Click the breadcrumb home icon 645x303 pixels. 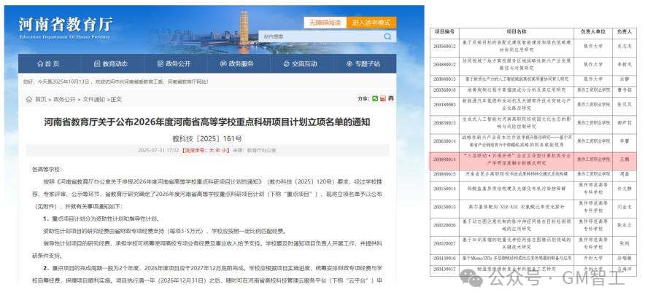[28, 99]
